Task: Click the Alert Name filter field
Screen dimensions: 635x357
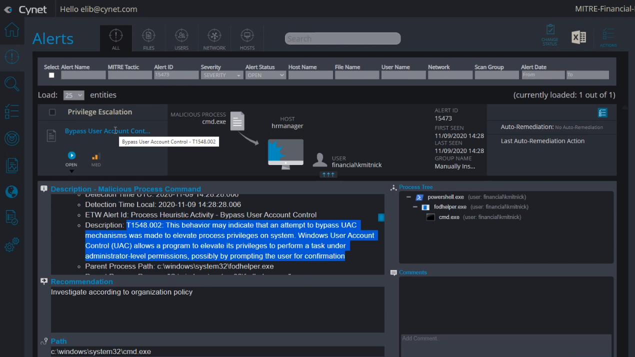Action: click(x=83, y=75)
